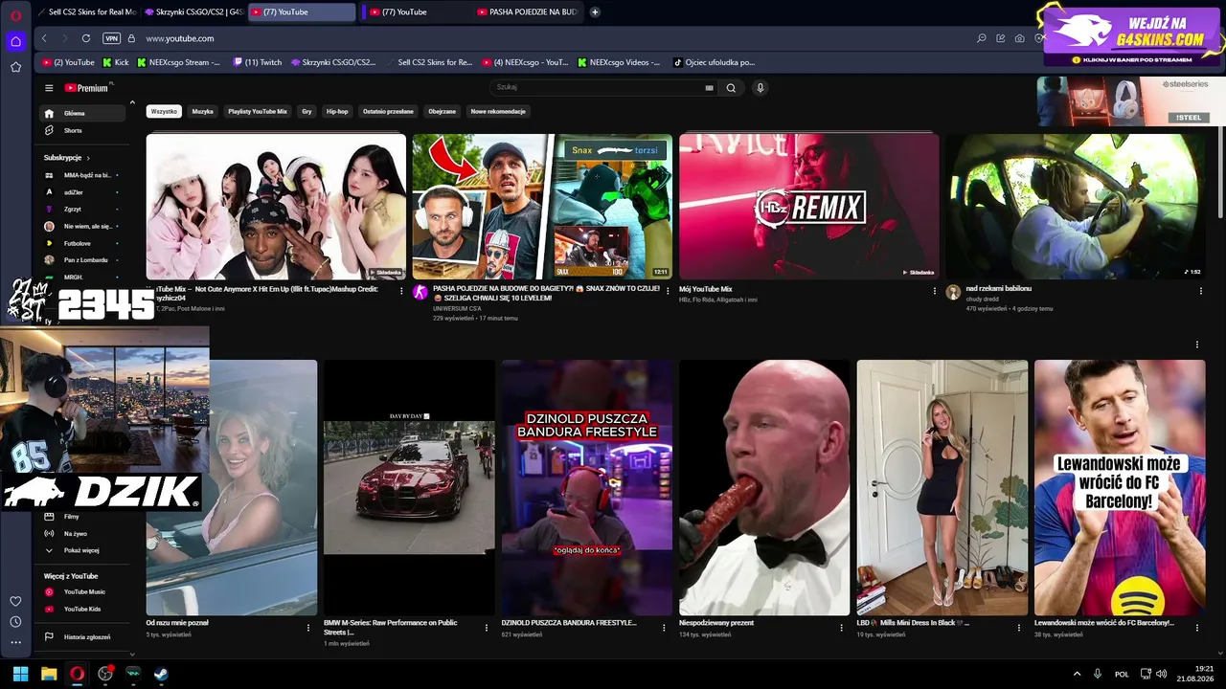
Task: Click the edit/share icon in address bar
Action: click(1001, 38)
